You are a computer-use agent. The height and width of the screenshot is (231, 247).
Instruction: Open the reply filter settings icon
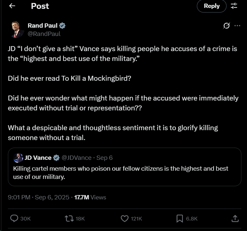click(234, 6)
